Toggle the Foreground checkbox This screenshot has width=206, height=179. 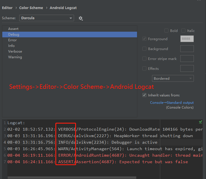145,39
